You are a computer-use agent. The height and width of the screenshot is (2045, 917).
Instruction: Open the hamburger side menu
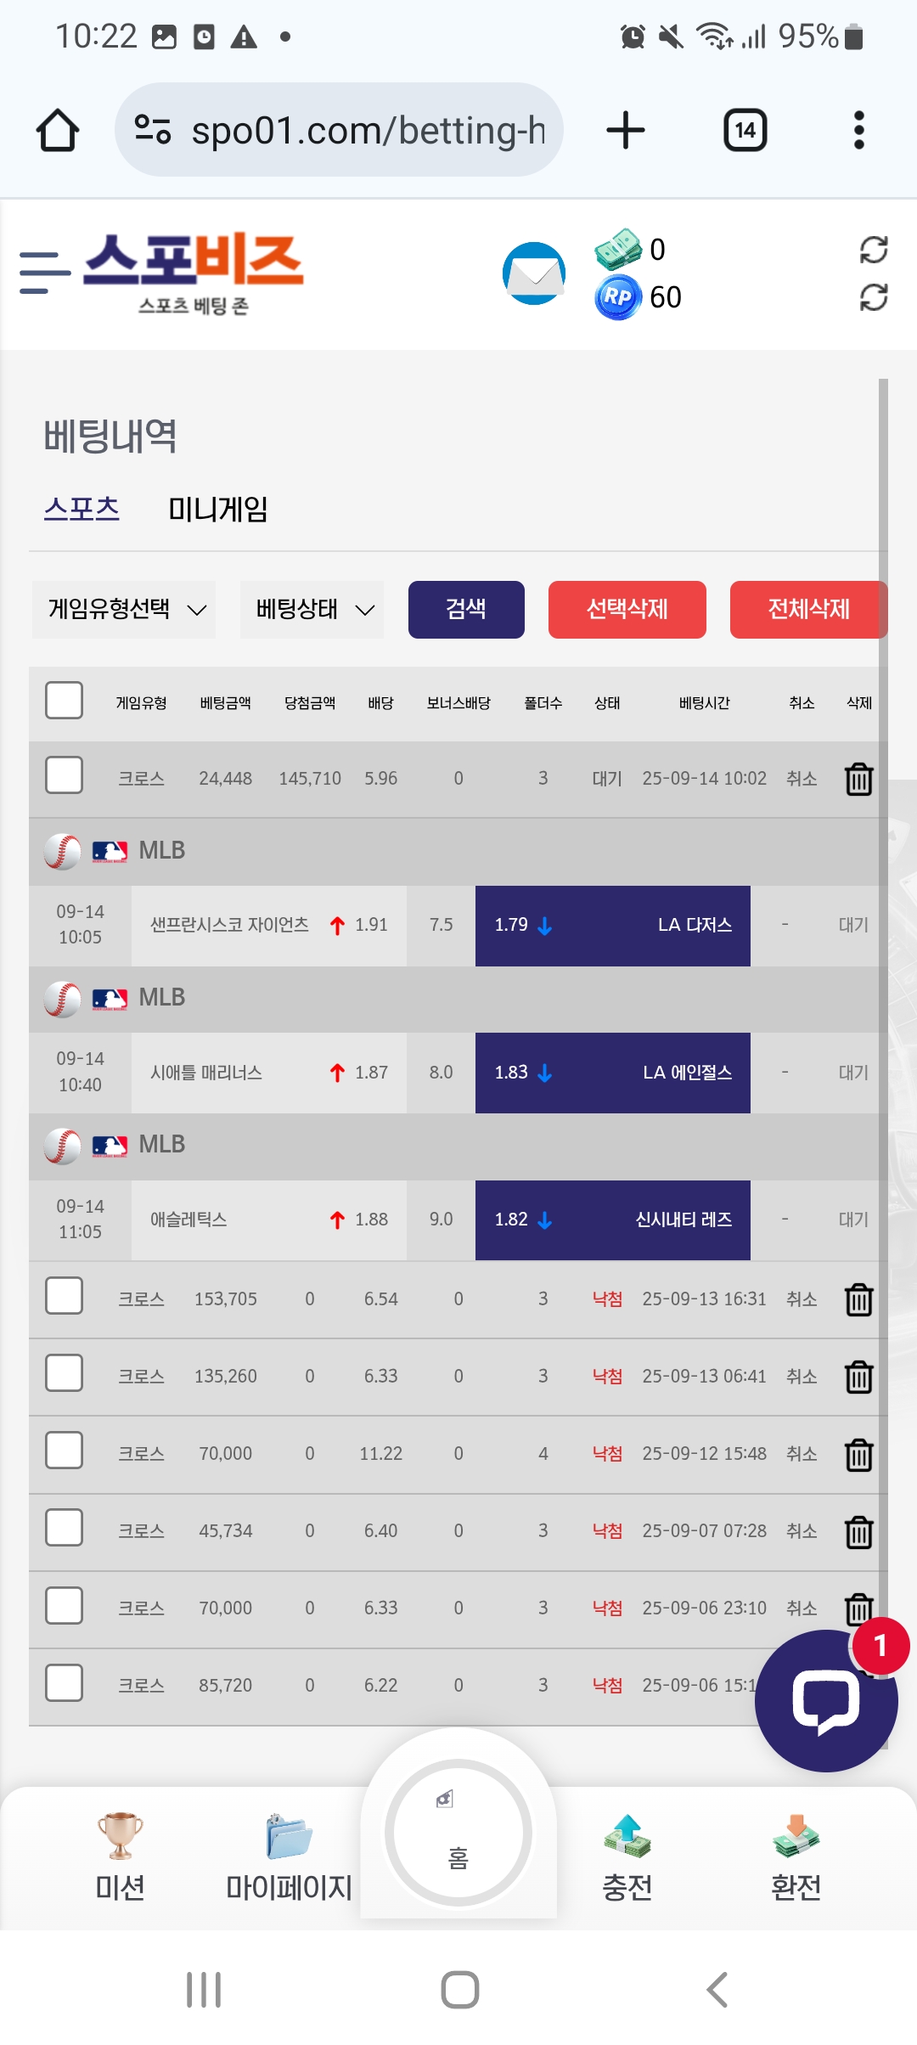coord(44,273)
